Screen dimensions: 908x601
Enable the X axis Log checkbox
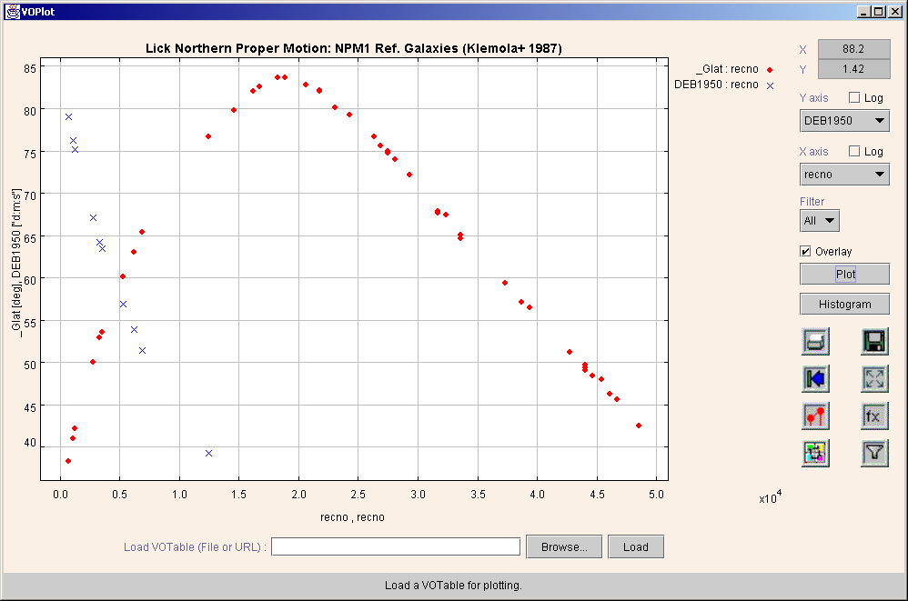pos(854,152)
